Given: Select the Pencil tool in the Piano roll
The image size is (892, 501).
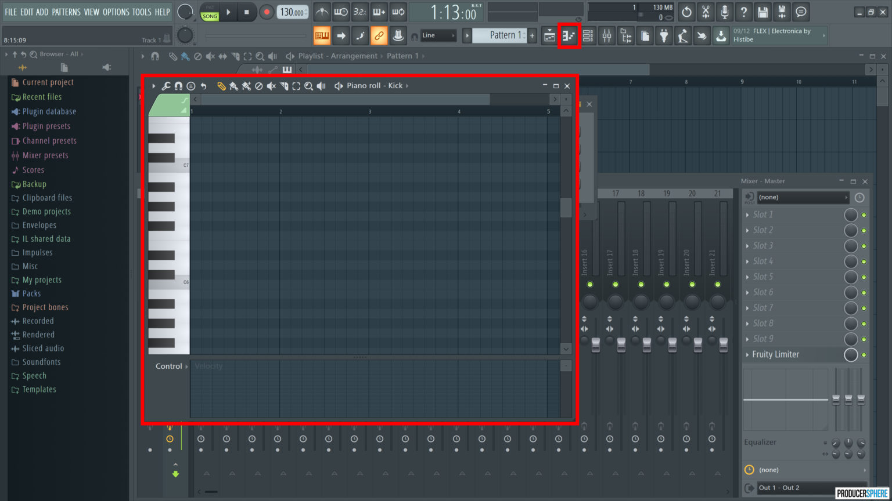Looking at the screenshot, I should point(221,86).
